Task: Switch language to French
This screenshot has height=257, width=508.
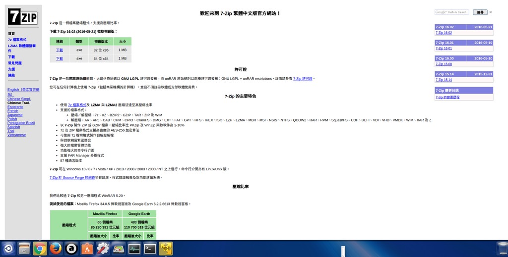Action: coord(13,111)
